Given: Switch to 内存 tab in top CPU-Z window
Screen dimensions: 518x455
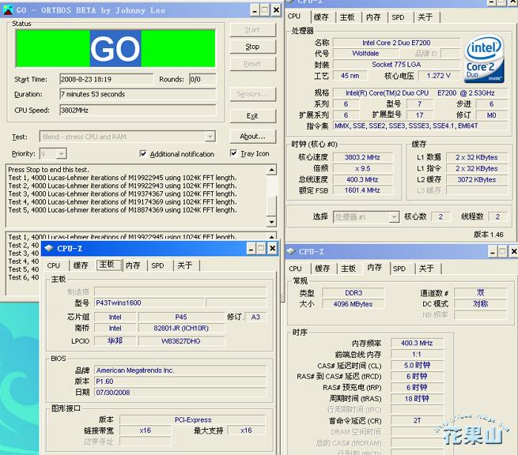Looking at the screenshot, I should (x=373, y=17).
